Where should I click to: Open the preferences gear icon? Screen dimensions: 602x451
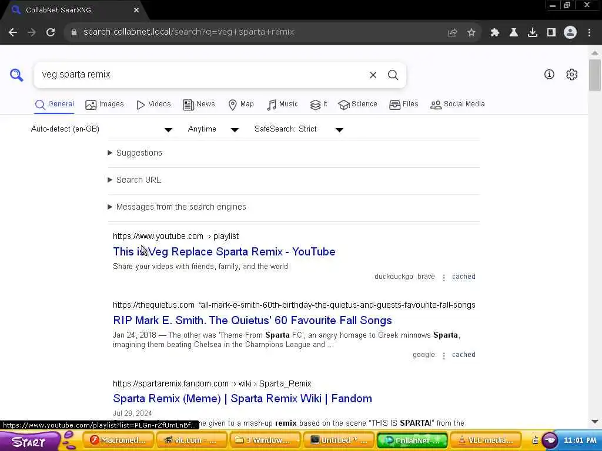[x=571, y=75]
